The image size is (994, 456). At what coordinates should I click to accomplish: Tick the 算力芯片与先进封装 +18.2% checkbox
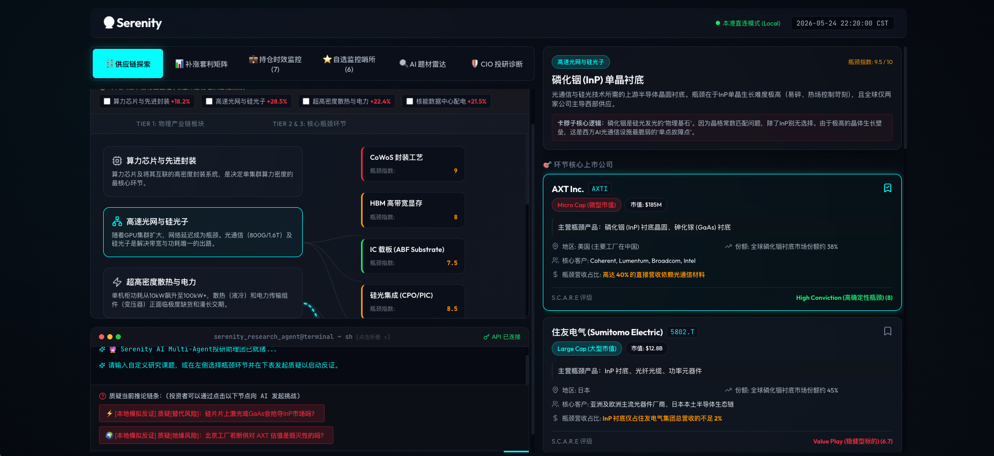click(x=107, y=102)
